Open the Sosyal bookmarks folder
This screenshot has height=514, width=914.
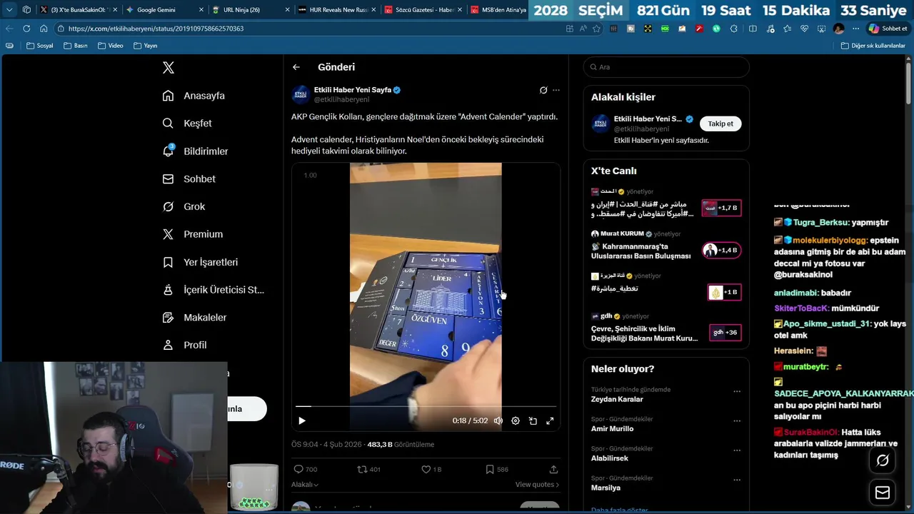(39, 46)
